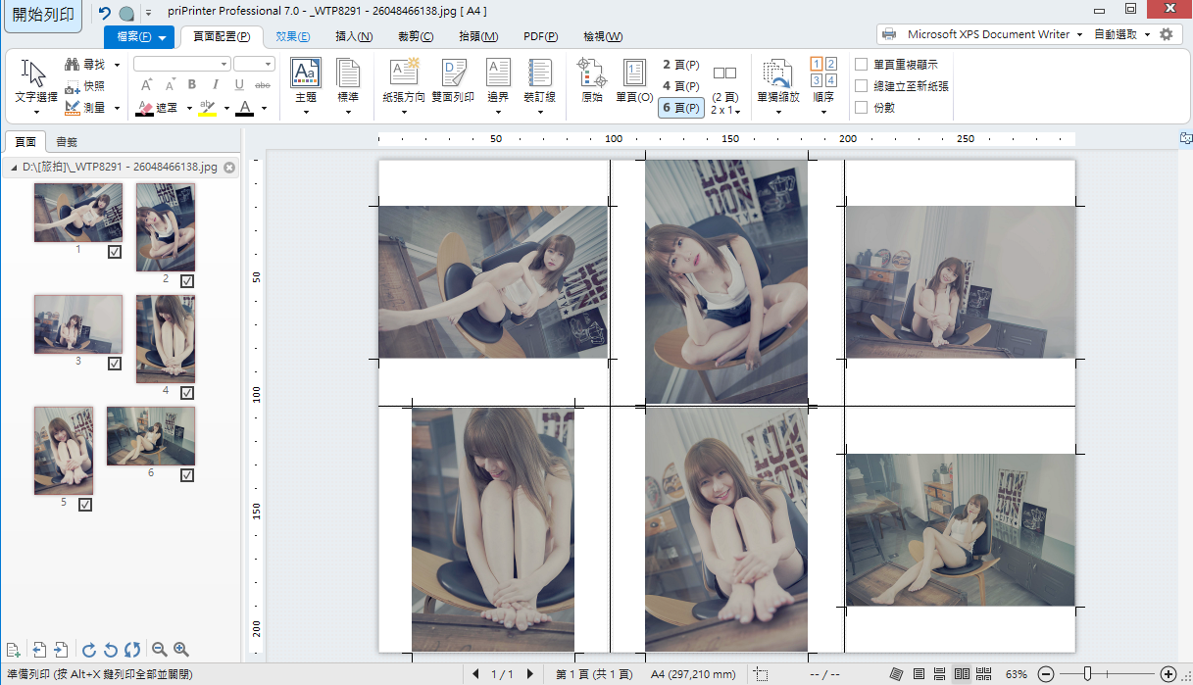This screenshot has width=1193, height=685.
Task: Enable the 單頁重複顯示 checkbox
Action: [x=862, y=65]
